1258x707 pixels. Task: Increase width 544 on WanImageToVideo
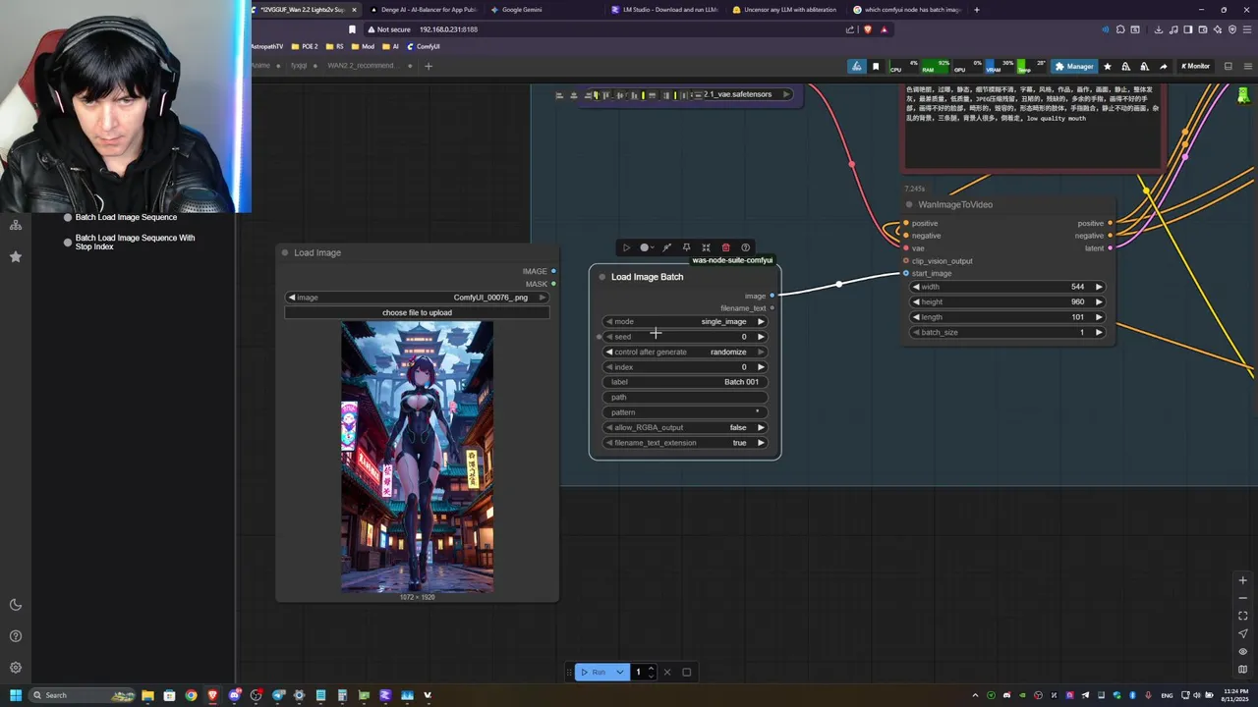pos(1099,287)
